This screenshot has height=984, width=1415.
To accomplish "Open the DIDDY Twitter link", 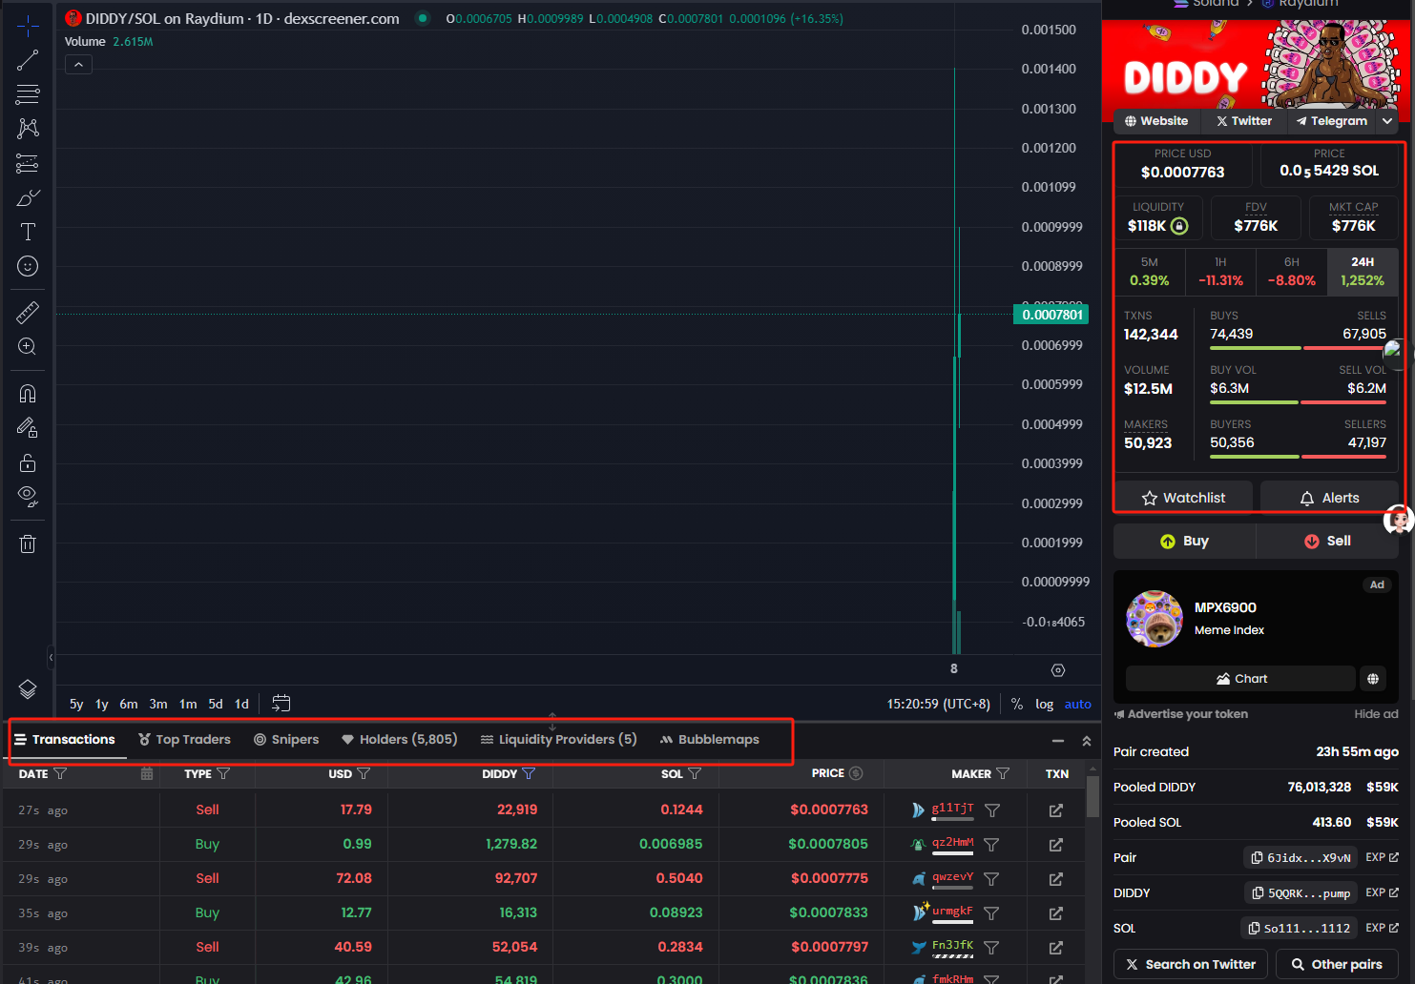I will [x=1244, y=121].
